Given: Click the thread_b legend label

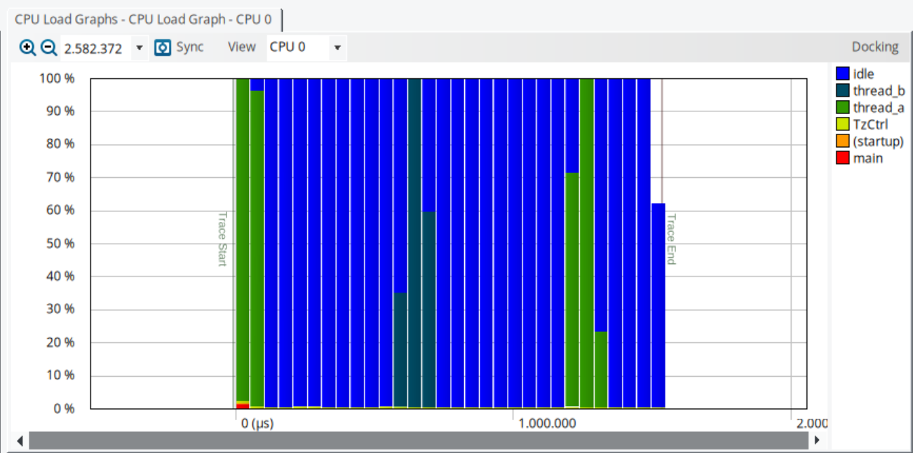Looking at the screenshot, I should point(879,90).
